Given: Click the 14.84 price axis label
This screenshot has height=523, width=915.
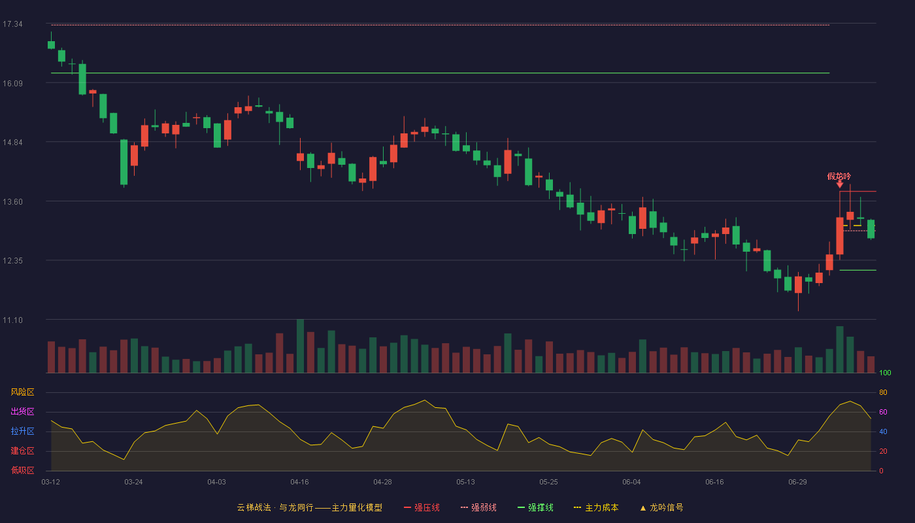Looking at the screenshot, I should (12, 143).
